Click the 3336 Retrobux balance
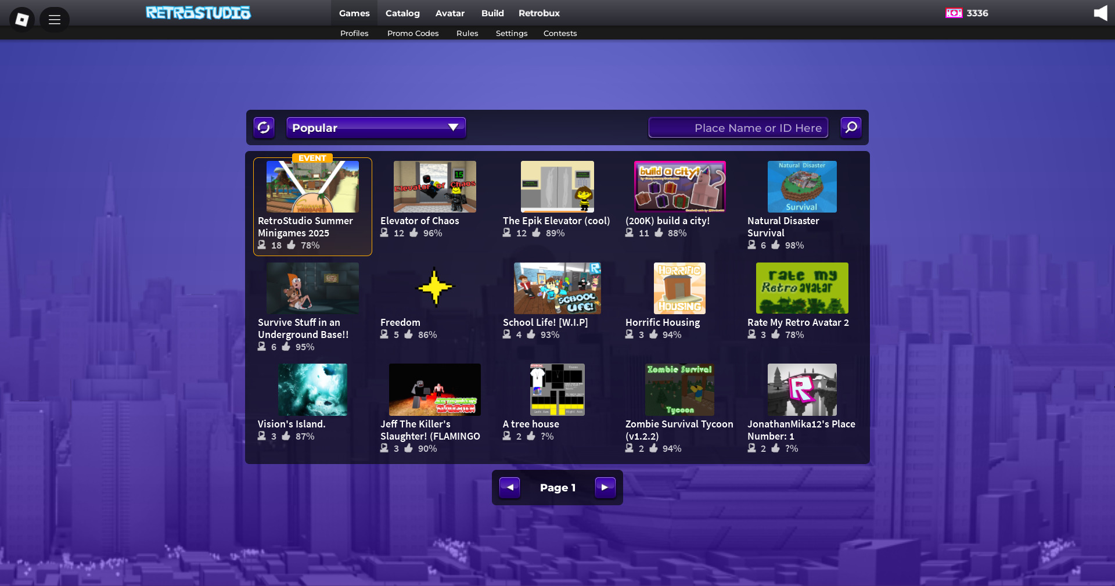Screen dimensions: 1115x586 977,13
